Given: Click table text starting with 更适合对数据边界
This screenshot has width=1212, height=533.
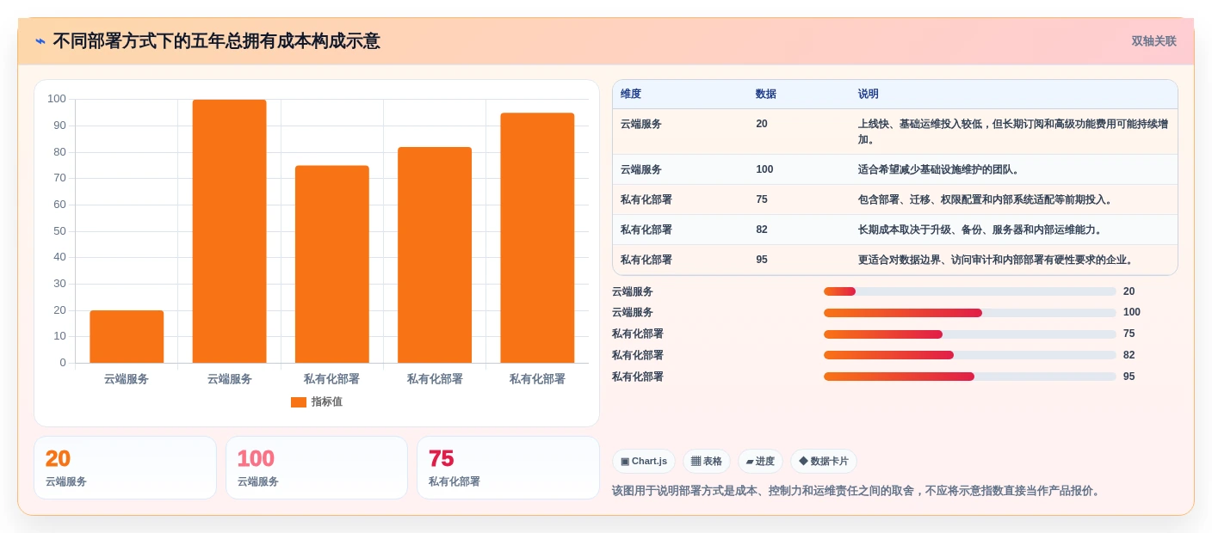Looking at the screenshot, I should click(x=998, y=260).
